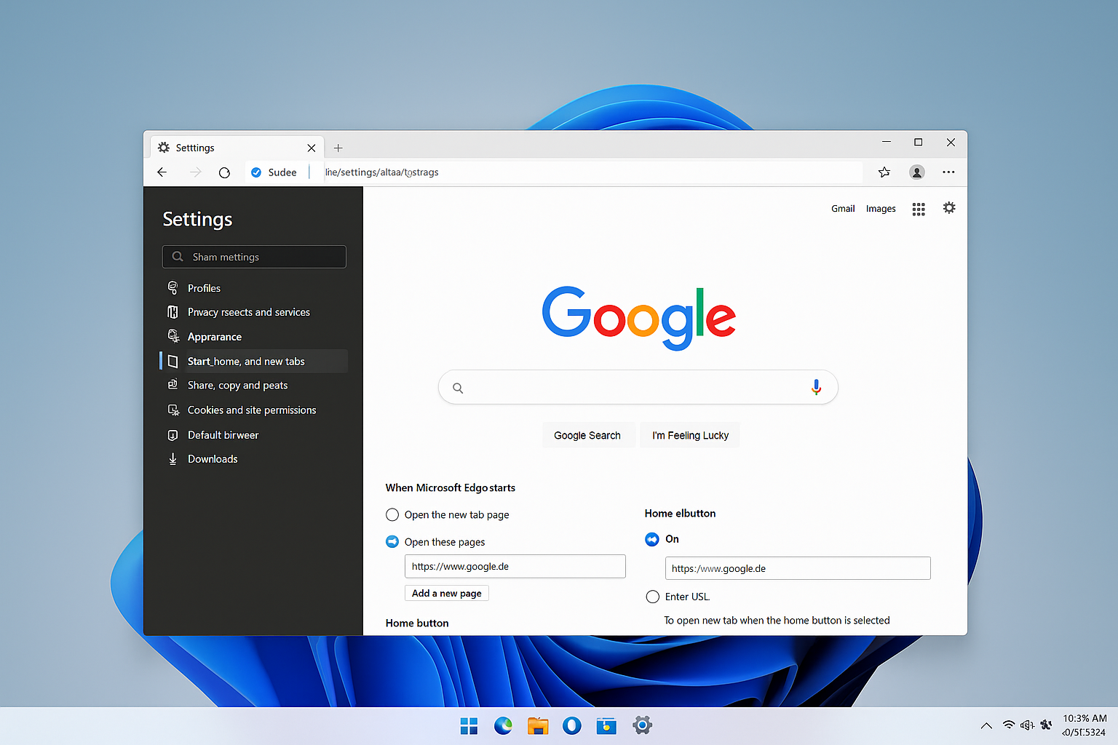Go to Downloads settings section
Image resolution: width=1118 pixels, height=745 pixels.
coord(213,459)
